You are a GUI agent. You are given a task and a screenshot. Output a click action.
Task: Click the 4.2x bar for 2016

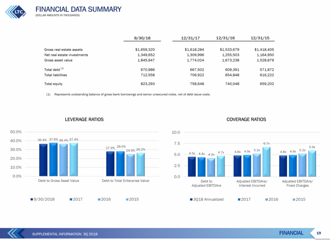click(x=211, y=167)
